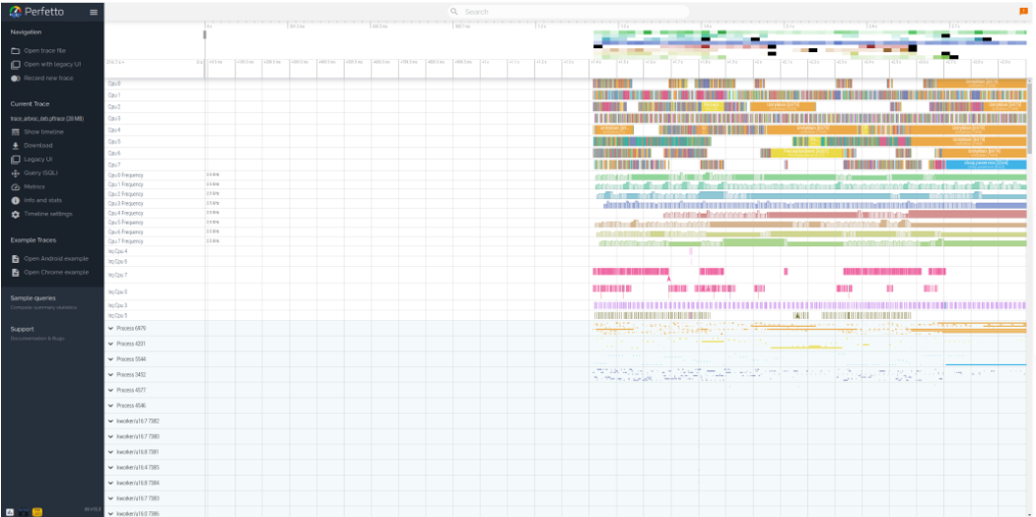Expand the Process 4546 track group
The height and width of the screenshot is (517, 1036).
(109, 406)
